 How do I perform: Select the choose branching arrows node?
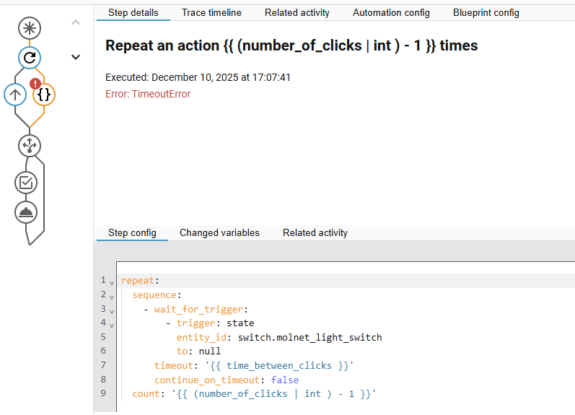click(30, 145)
